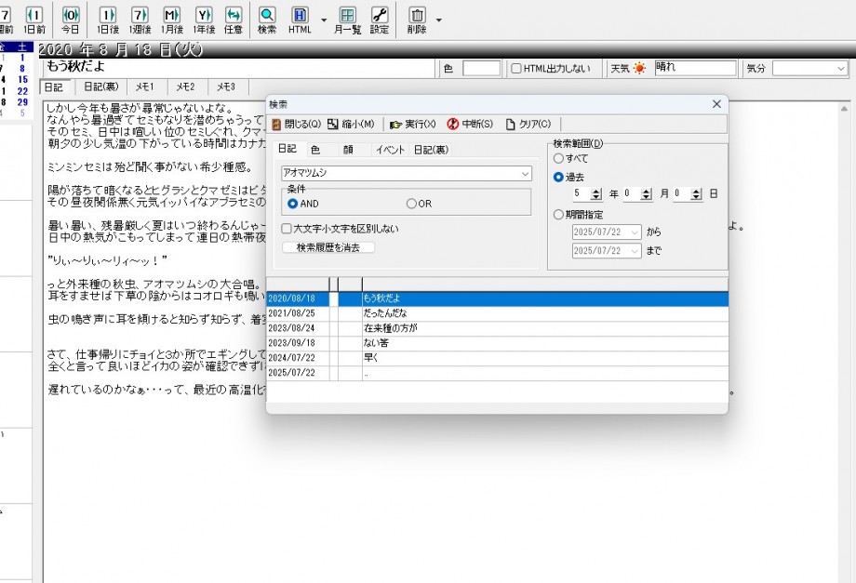Go to today with 今日 icon
Viewport: 856px width, 583px height.
pyautogui.click(x=71, y=20)
